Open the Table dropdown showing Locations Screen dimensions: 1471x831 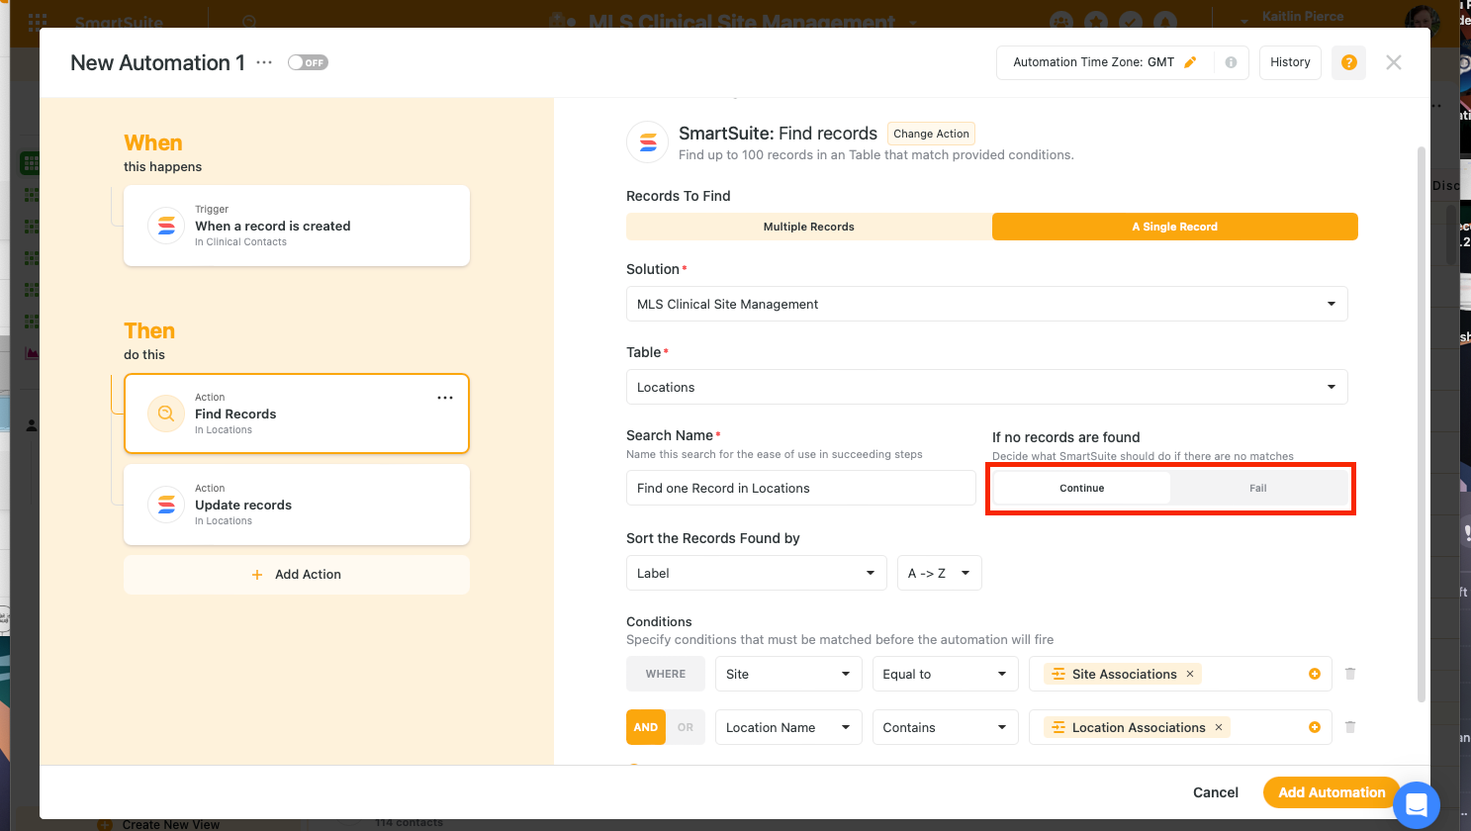tap(987, 387)
